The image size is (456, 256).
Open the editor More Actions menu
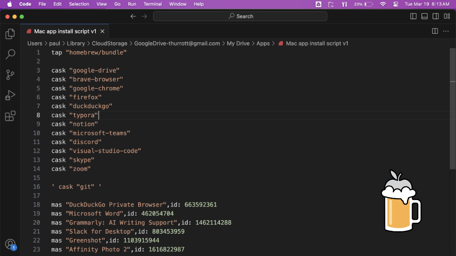pos(446,31)
